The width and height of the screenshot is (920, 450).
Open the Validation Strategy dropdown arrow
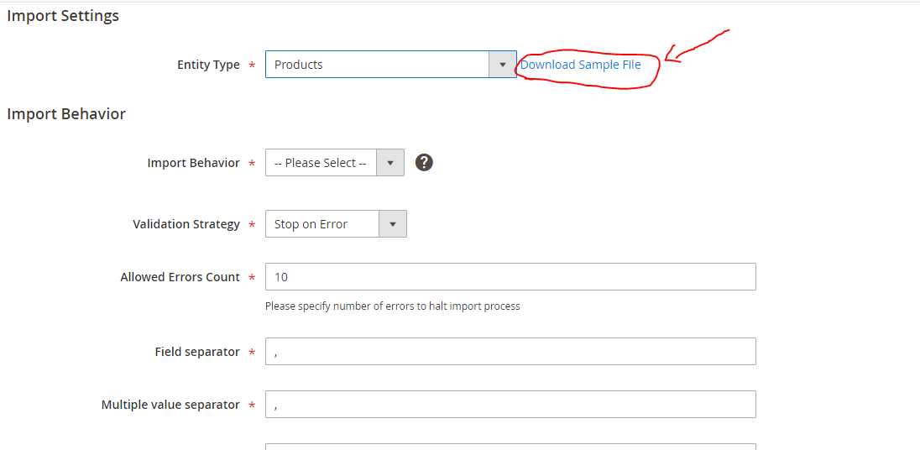[393, 224]
